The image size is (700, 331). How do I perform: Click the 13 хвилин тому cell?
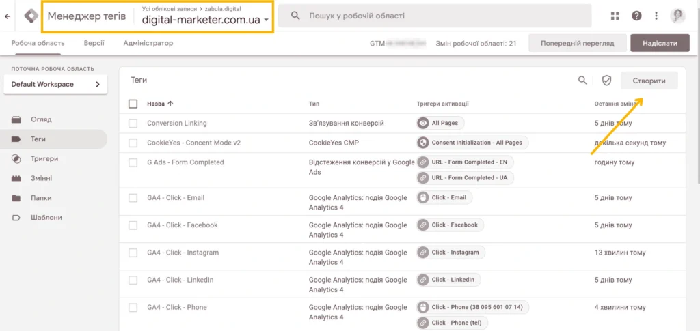[620, 253]
